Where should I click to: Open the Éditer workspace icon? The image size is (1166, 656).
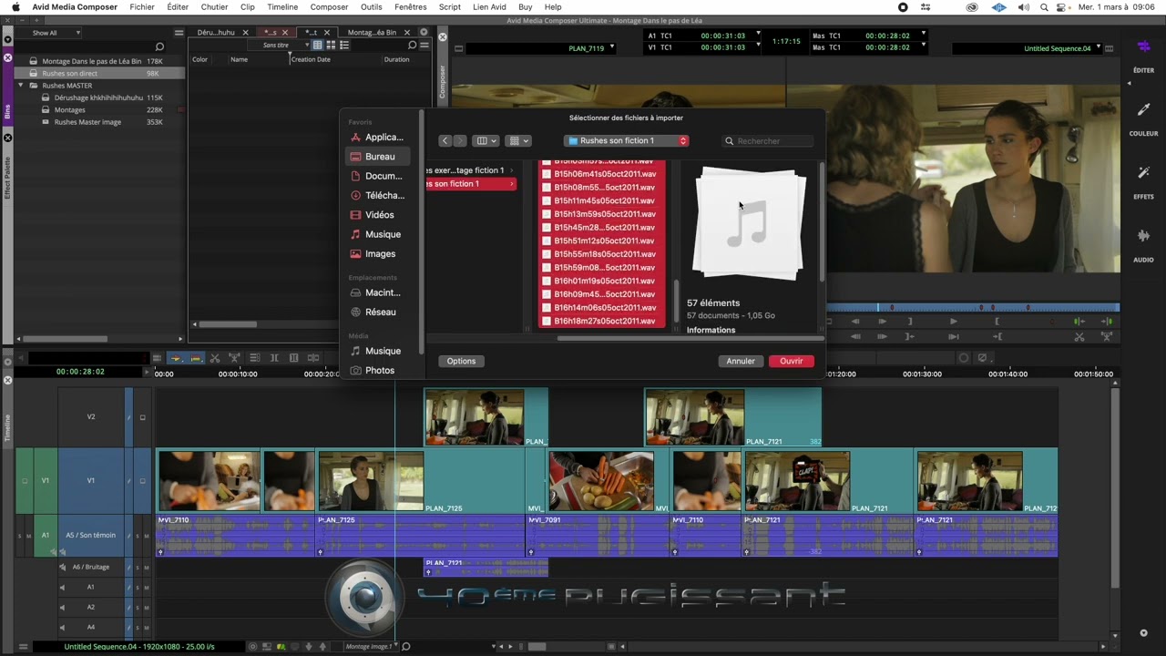click(x=1143, y=47)
